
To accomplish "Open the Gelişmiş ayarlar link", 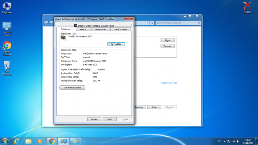I will click(x=169, y=83).
